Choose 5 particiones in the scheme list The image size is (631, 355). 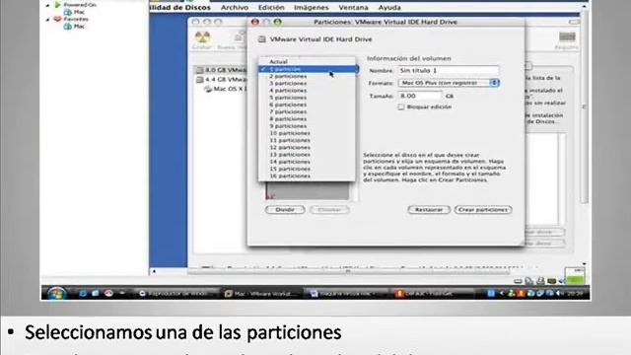(x=307, y=98)
